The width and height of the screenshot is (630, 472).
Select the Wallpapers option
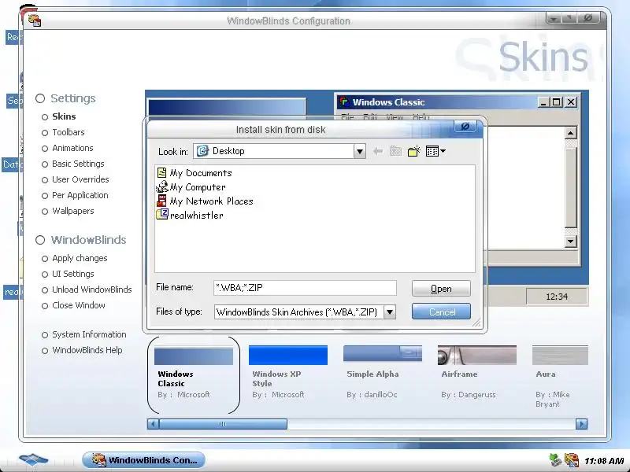(x=73, y=211)
